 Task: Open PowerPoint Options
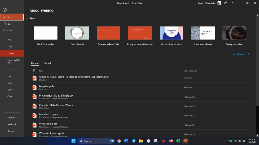[12, 131]
